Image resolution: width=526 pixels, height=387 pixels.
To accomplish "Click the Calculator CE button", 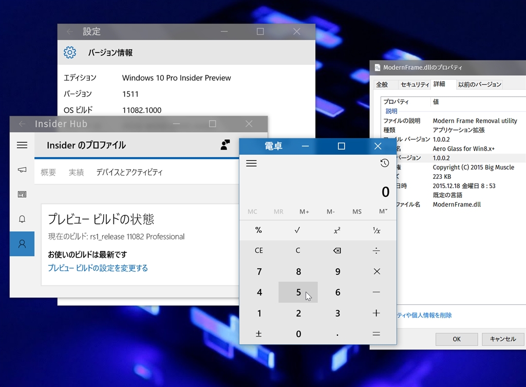I will tap(259, 250).
